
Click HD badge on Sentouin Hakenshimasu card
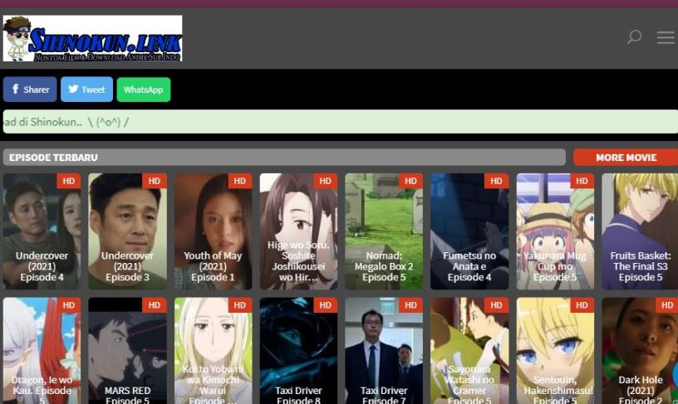[x=582, y=305]
